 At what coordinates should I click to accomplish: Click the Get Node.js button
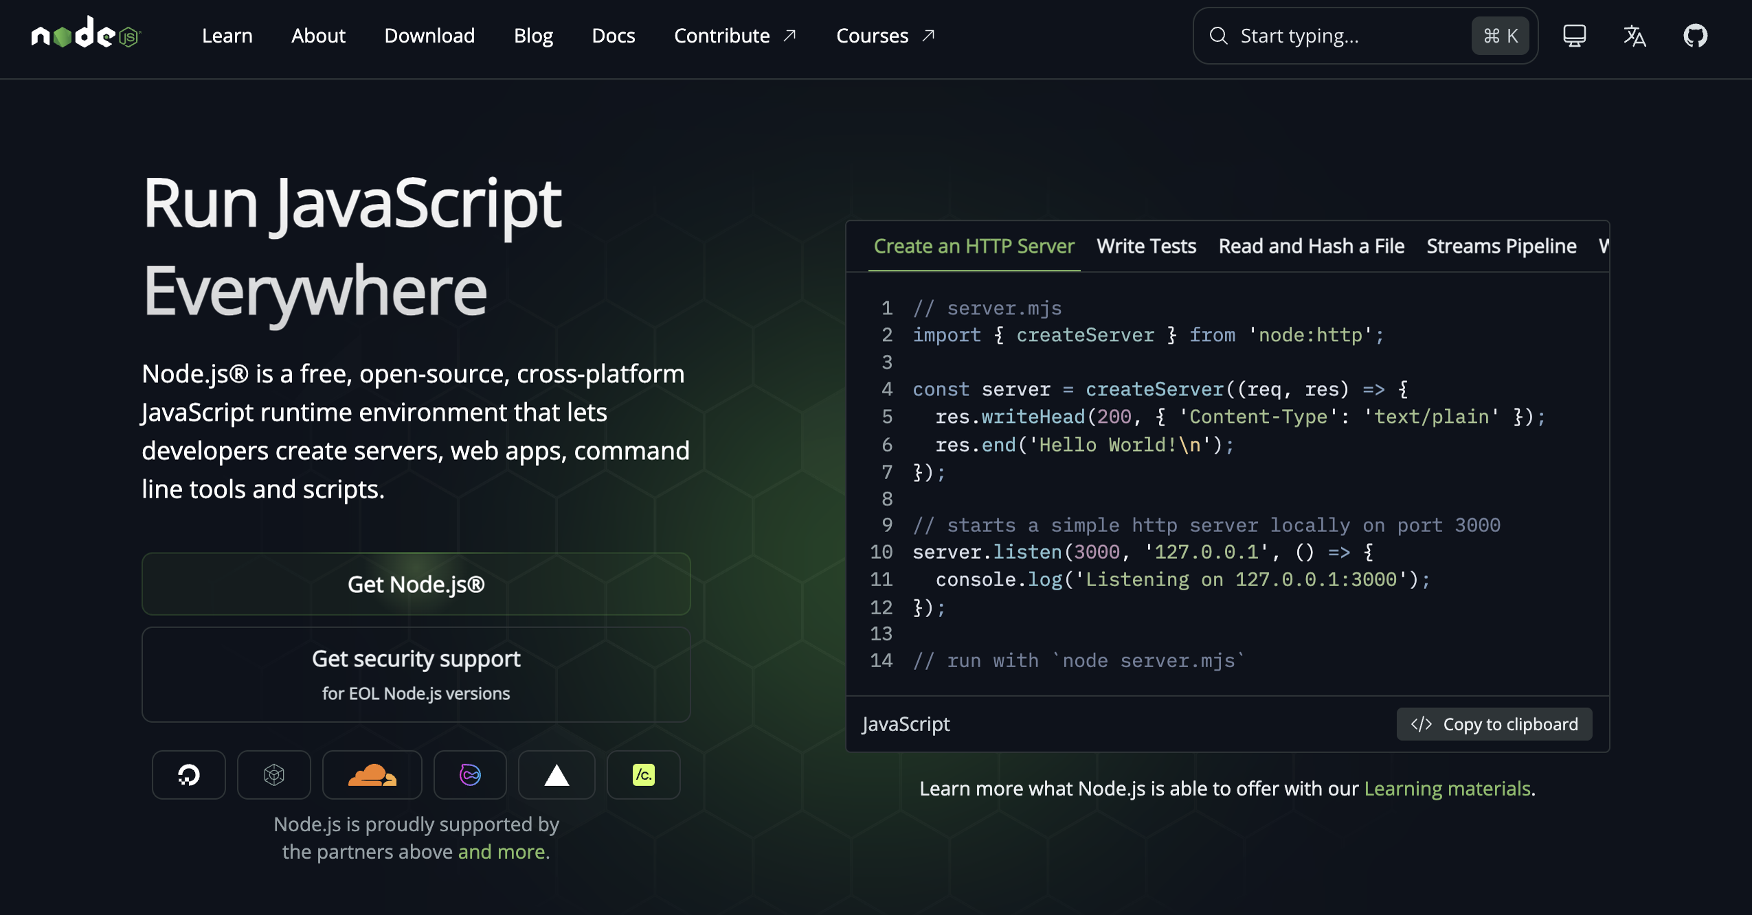pyautogui.click(x=416, y=584)
